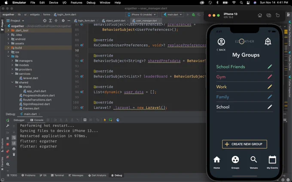Toggle soft-wrap in console
This screenshot has width=292, height=182.
tap(14, 137)
